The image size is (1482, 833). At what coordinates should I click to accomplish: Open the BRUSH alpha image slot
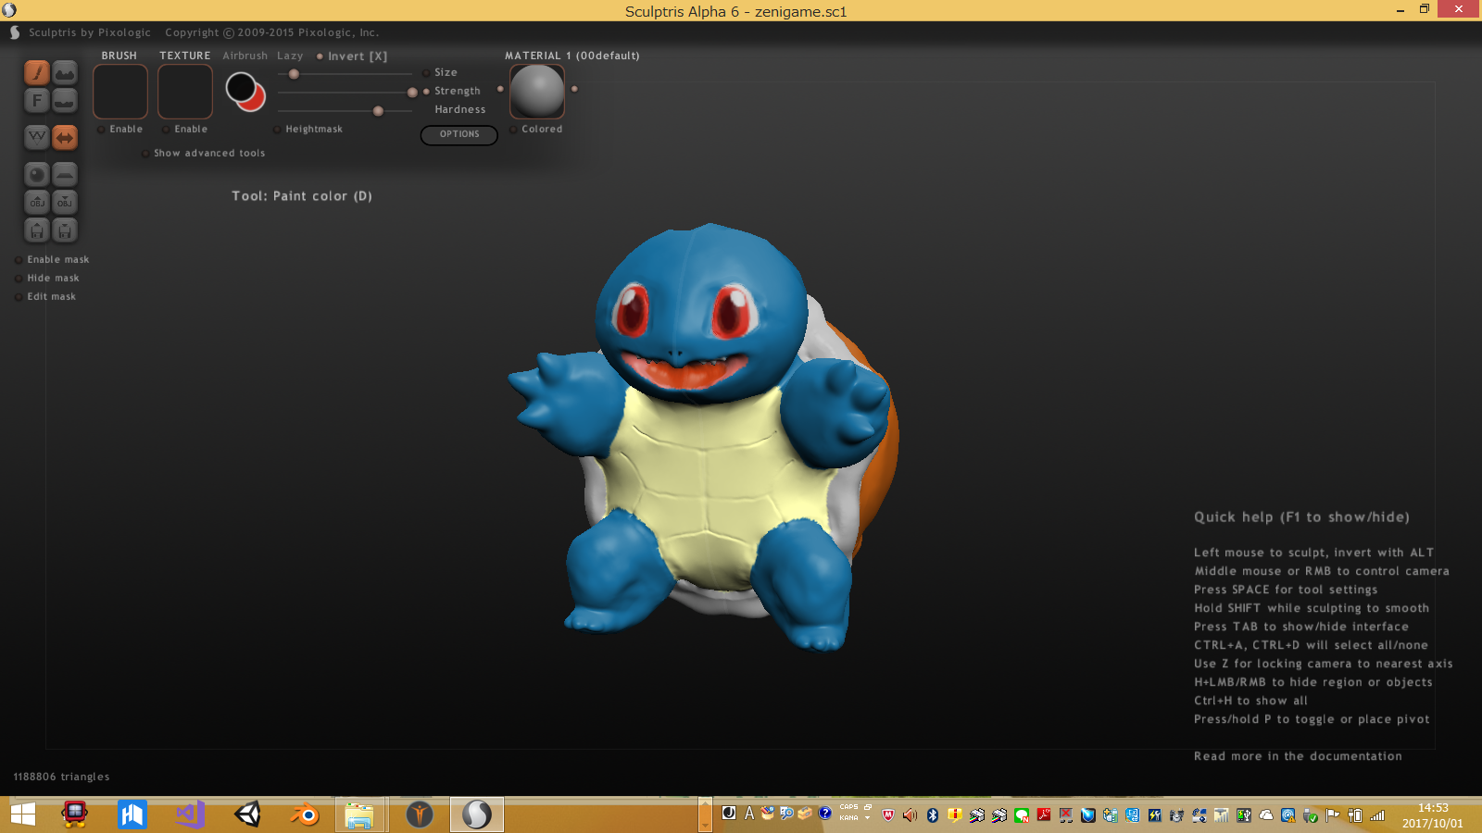tap(120, 92)
